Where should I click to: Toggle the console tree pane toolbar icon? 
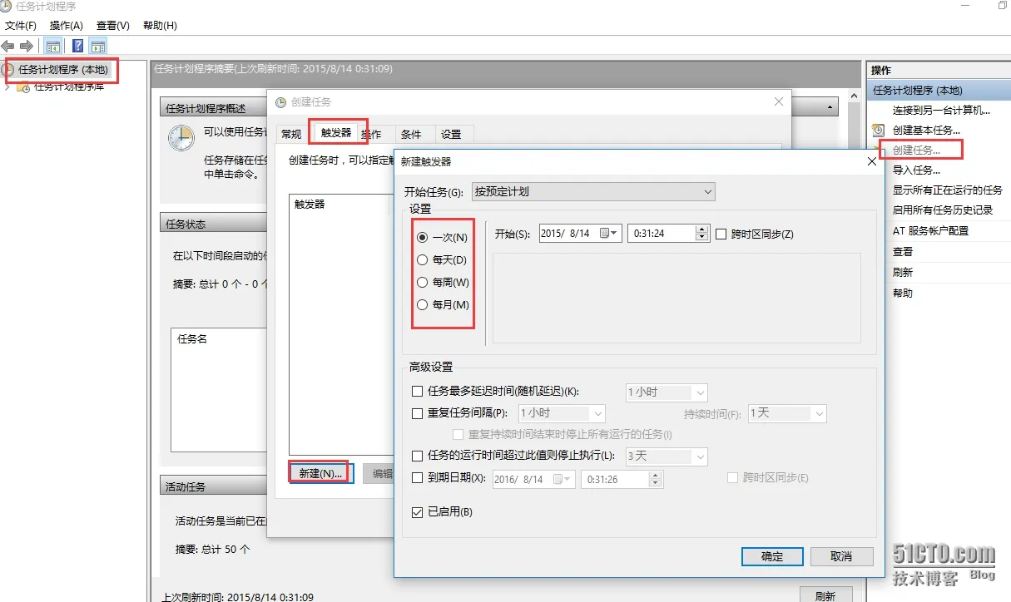(x=52, y=47)
